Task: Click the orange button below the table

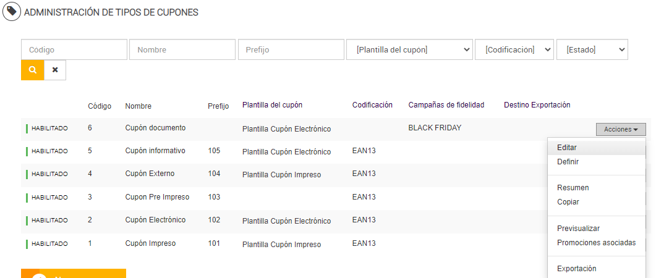Action: click(74, 274)
